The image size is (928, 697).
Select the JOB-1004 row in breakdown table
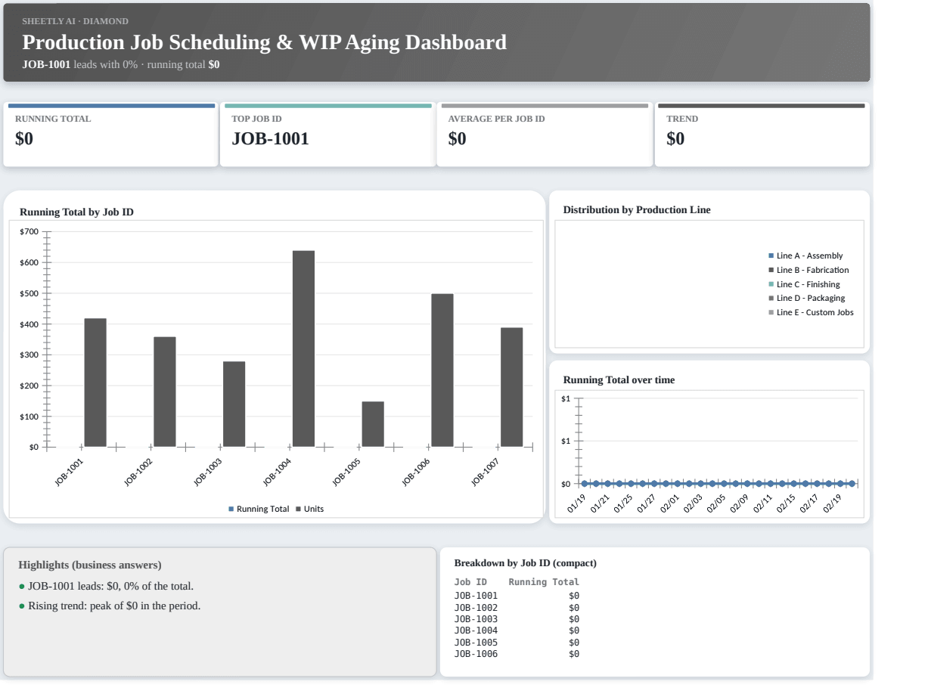tap(517, 630)
